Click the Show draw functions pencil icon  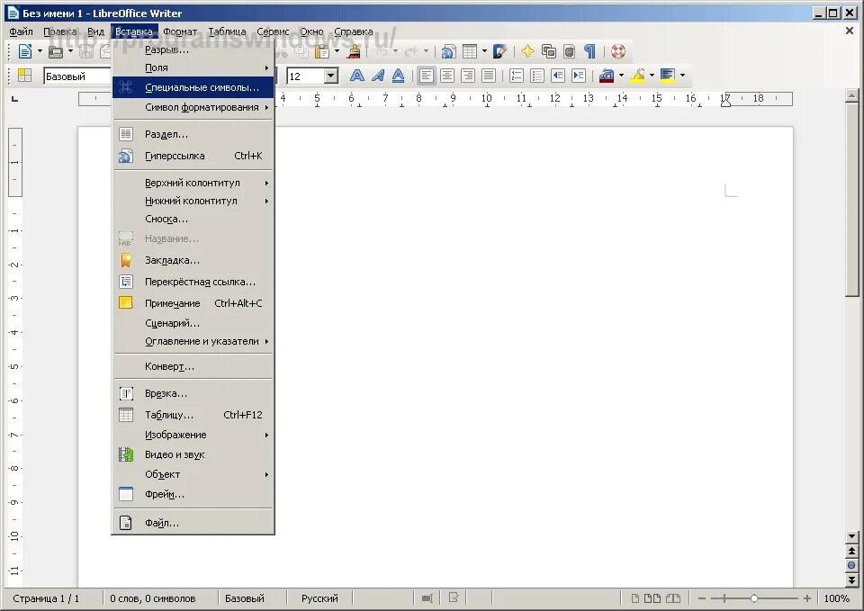[499, 52]
